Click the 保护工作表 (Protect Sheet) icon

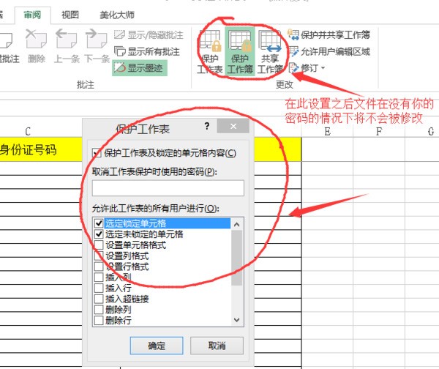(209, 53)
